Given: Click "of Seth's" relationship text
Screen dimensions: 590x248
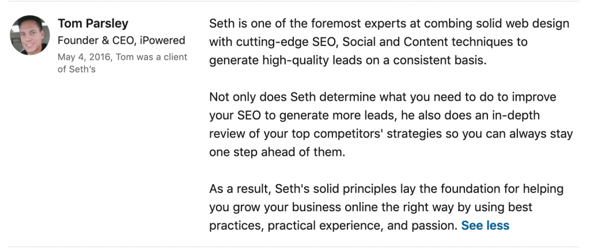Looking at the screenshot, I should [x=77, y=69].
